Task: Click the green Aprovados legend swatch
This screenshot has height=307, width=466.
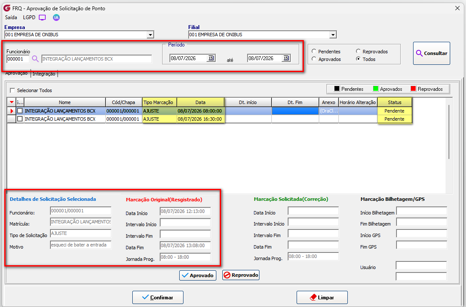Action: click(x=376, y=89)
